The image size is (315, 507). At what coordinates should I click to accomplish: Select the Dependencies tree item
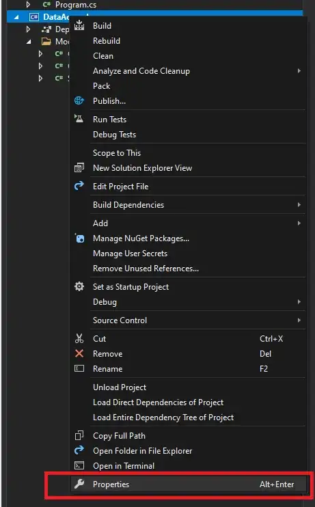55,29
